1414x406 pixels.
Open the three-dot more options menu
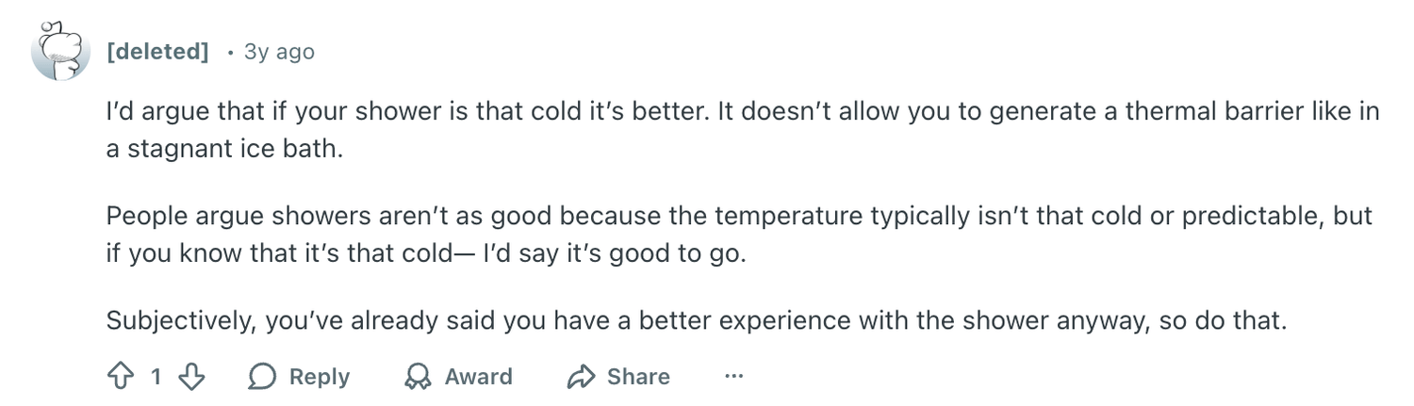[734, 377]
